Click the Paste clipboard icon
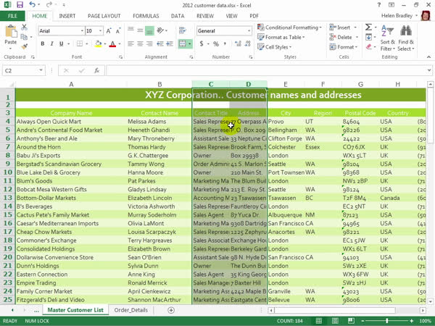435x326 pixels. pyautogui.click(x=11, y=32)
